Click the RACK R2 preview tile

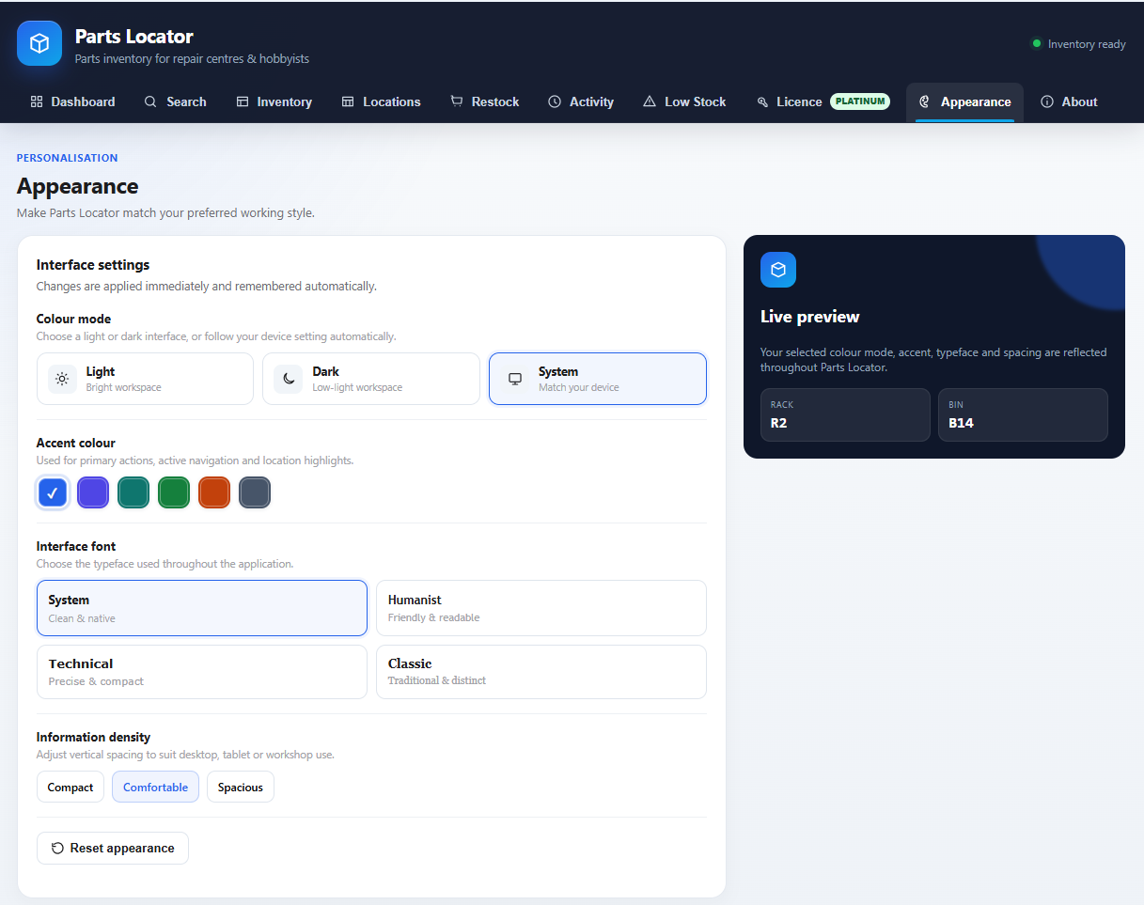click(845, 414)
